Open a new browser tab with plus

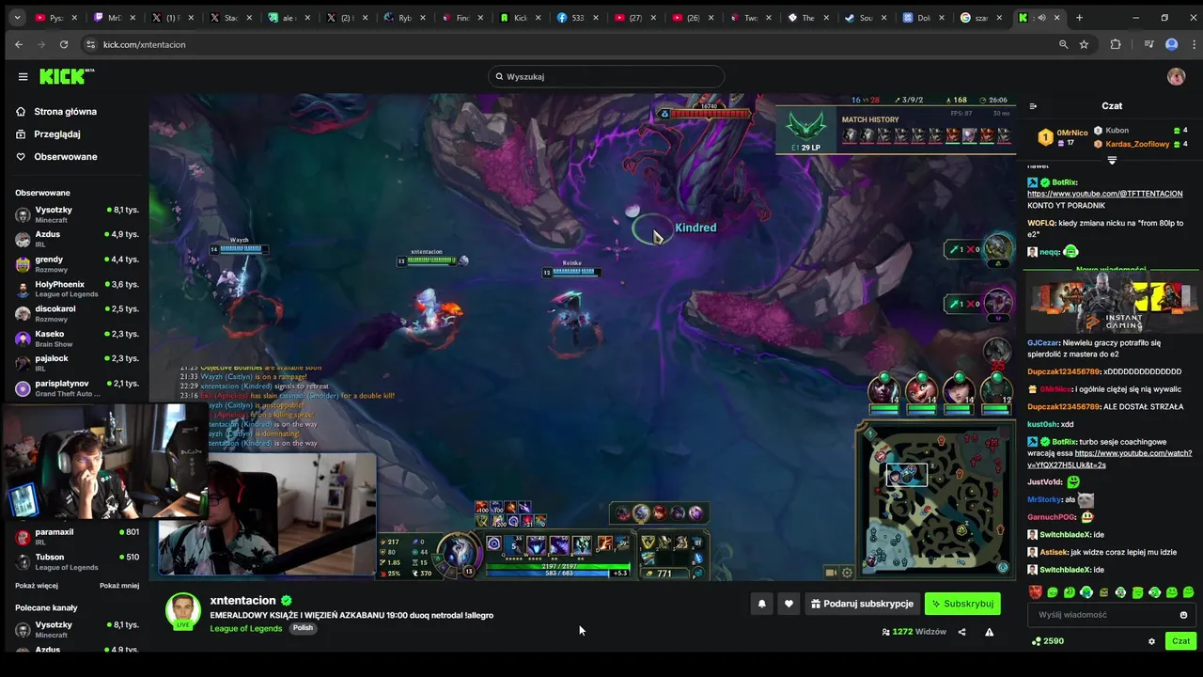pos(1079,18)
